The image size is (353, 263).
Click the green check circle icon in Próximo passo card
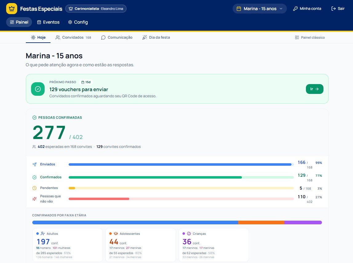point(38,89)
